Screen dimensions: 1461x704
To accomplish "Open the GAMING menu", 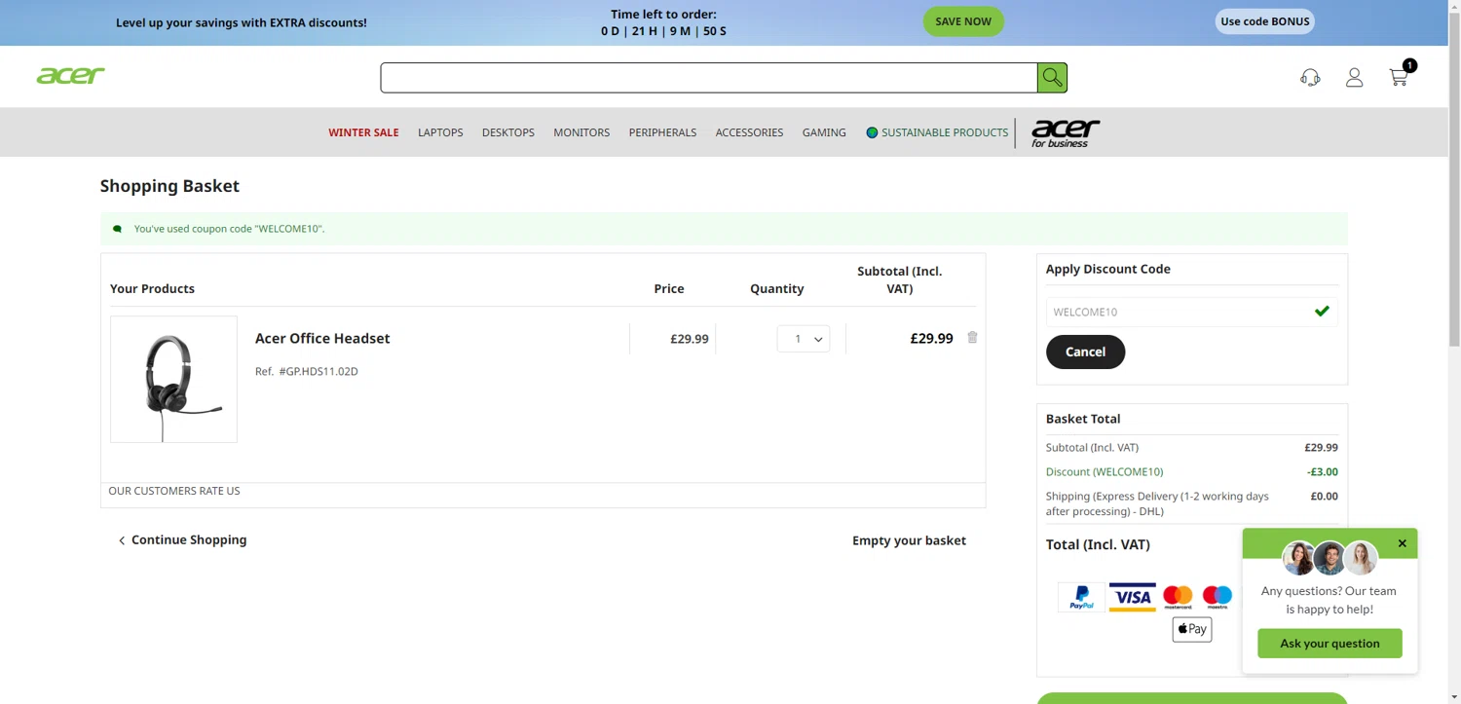I will click(x=824, y=132).
